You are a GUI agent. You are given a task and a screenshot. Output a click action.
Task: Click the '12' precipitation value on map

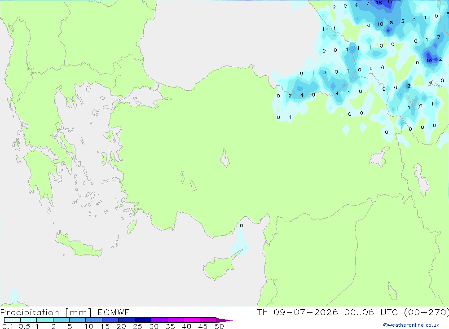pos(408,86)
